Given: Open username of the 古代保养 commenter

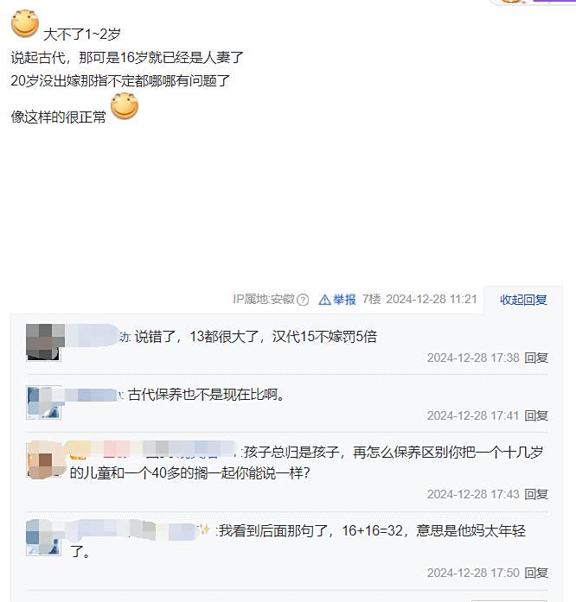Looking at the screenshot, I should (93, 395).
